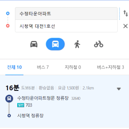
Task: Clear the destination with X icon
Action: [125, 26]
